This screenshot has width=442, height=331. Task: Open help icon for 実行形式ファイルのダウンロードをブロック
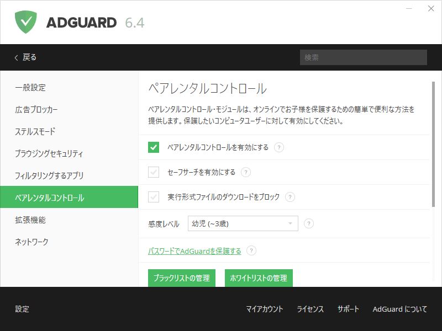[290, 197]
